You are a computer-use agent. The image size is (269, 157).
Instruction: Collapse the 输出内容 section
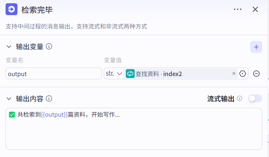click(9, 98)
